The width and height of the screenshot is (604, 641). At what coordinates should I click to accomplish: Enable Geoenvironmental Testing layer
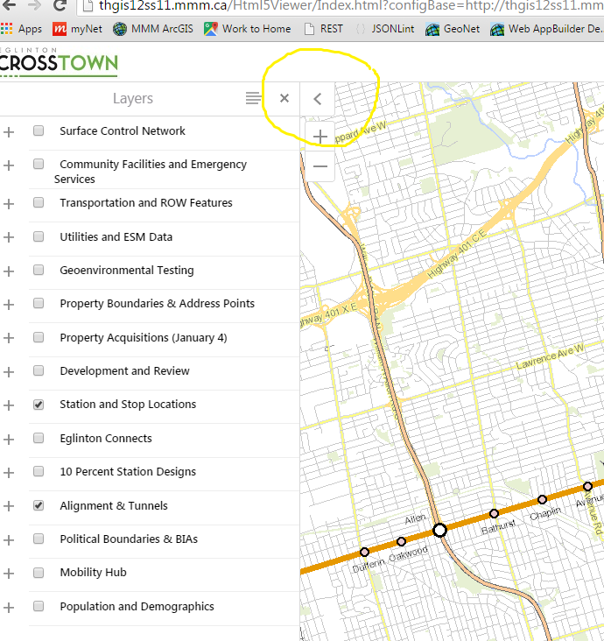click(x=39, y=270)
